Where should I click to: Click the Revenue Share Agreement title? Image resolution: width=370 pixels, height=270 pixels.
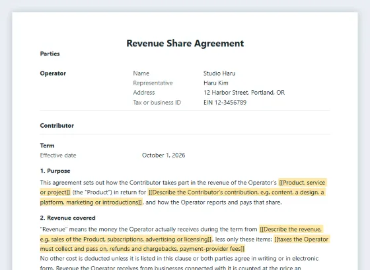[x=185, y=44]
